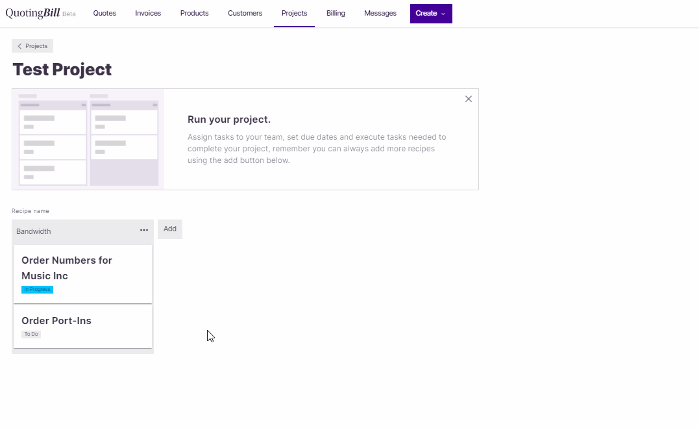Click the Add recipe button

coord(170,229)
